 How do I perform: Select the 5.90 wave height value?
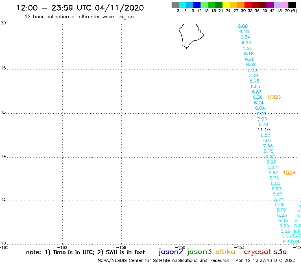248,48
